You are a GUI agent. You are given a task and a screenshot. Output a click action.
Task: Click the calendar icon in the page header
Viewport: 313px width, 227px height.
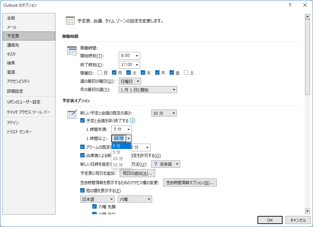[x=70, y=21]
